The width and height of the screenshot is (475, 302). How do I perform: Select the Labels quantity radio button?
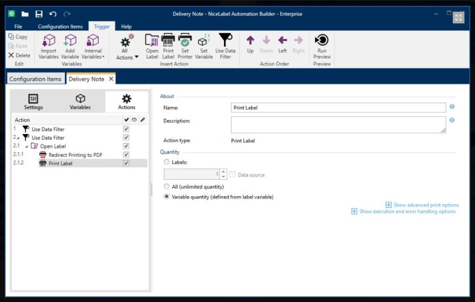pos(167,162)
